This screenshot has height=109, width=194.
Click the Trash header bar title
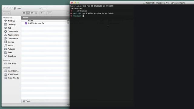(25, 18)
